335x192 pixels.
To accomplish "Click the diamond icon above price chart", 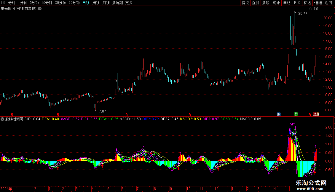I will point(310,9).
